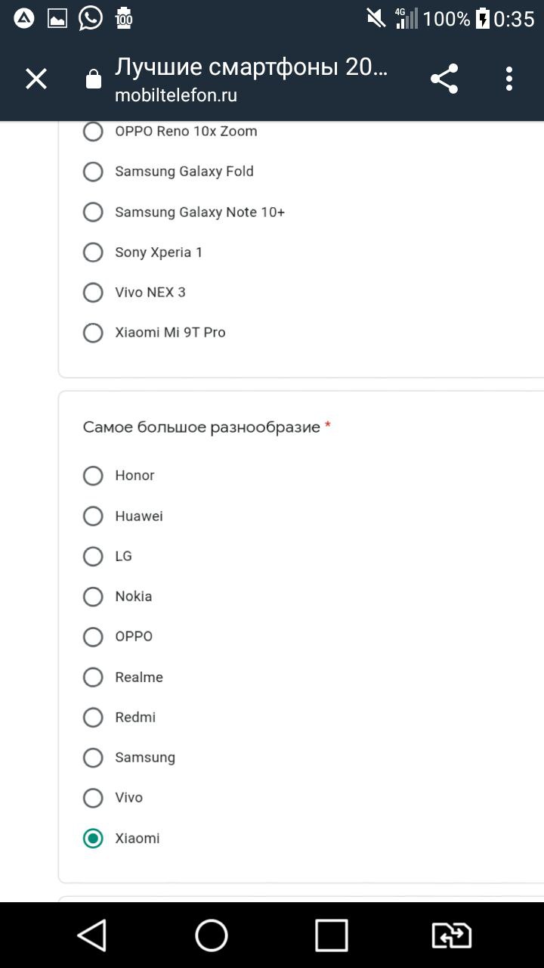Tap the Android back navigation button

pos(92,935)
